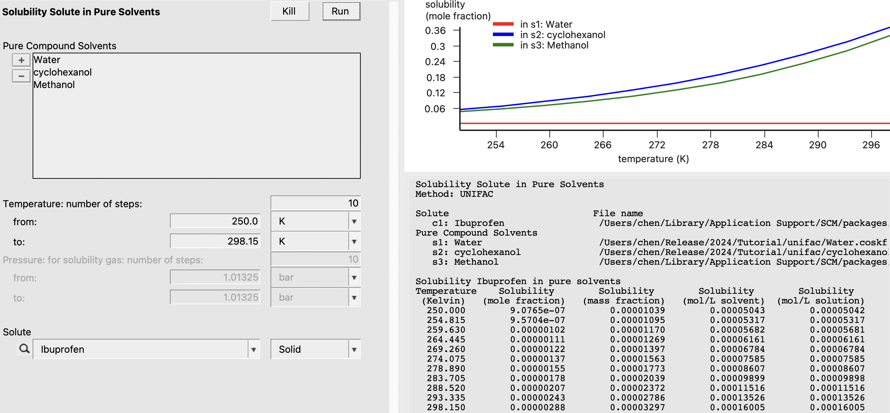Open the Ibuprofen solute dropdown arrow
This screenshot has width=890, height=413.
click(254, 350)
